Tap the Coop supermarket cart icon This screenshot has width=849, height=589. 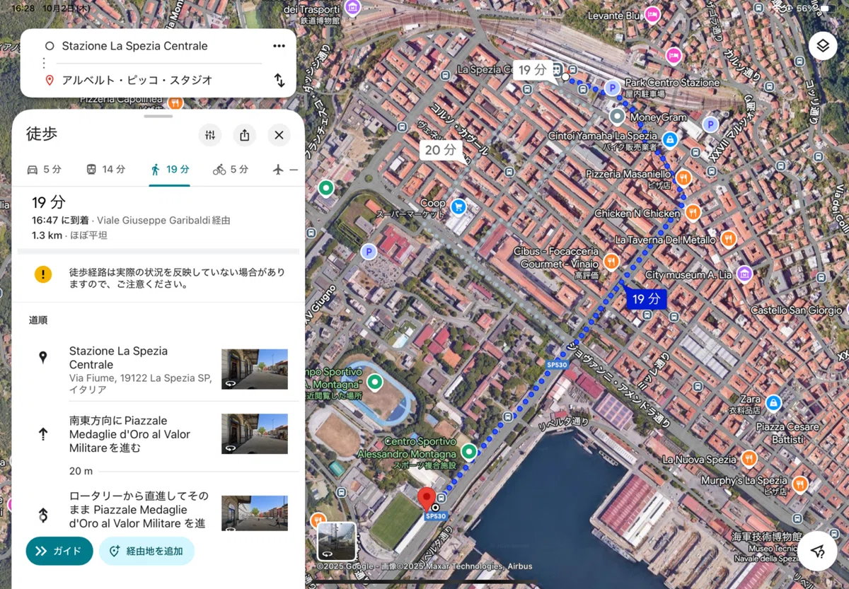point(458,206)
